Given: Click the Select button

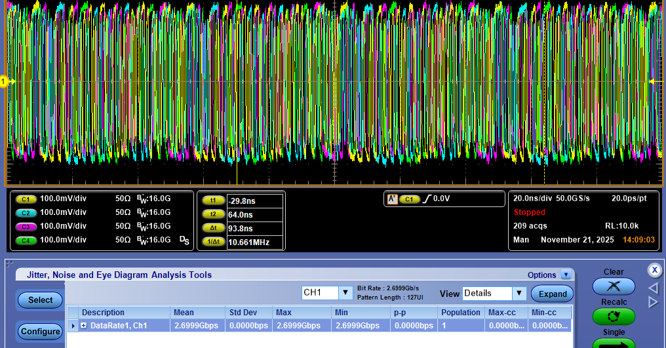Looking at the screenshot, I should 40,300.
